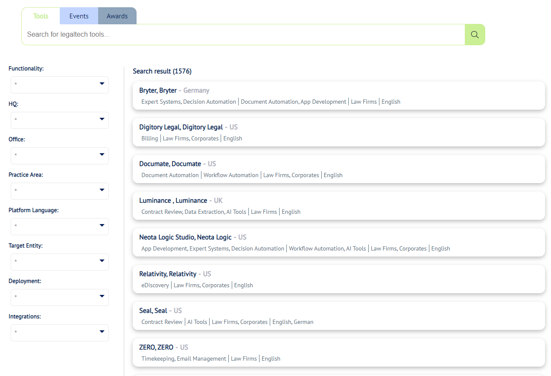This screenshot has width=551, height=376.
Task: Switch to the Tools tab
Action: tap(41, 16)
